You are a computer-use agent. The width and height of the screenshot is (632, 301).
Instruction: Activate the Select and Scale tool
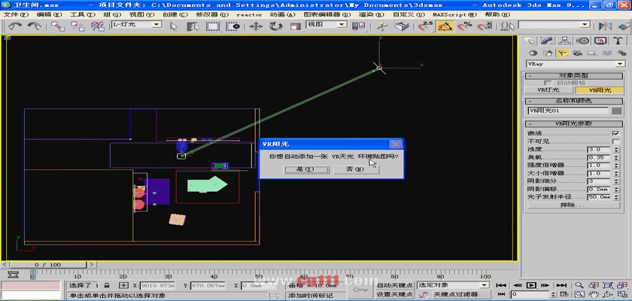[x=296, y=26]
